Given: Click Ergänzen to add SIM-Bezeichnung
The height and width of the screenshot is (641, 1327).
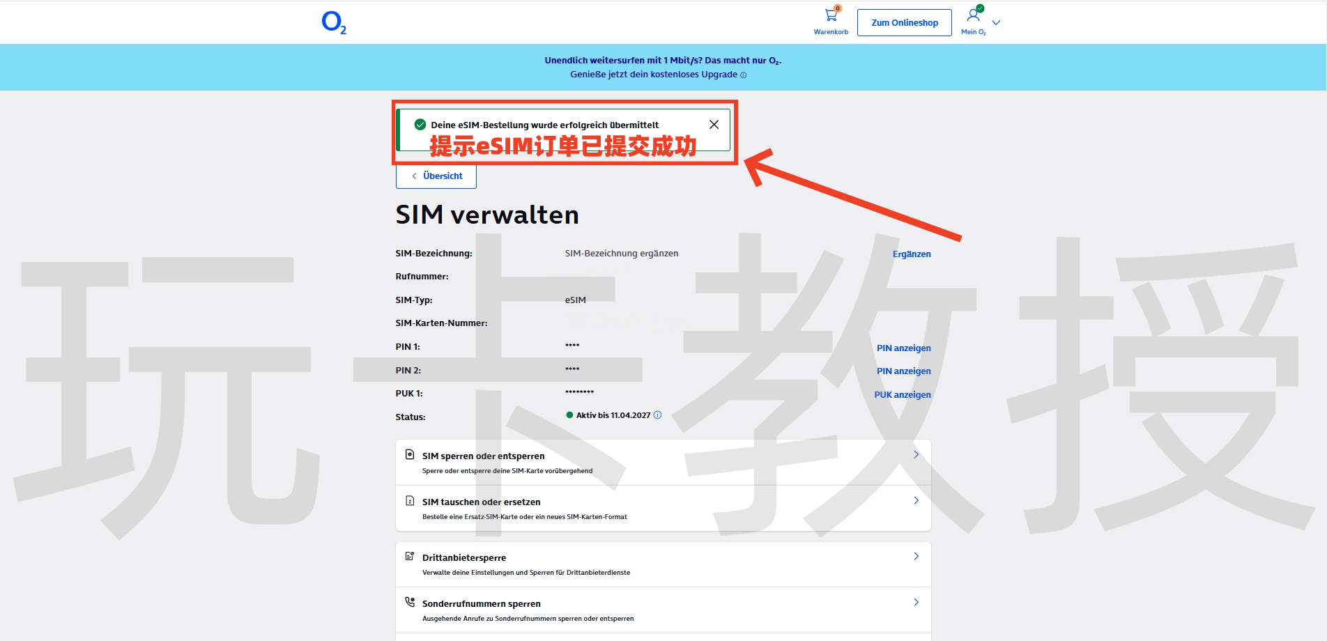Looking at the screenshot, I should (912, 254).
